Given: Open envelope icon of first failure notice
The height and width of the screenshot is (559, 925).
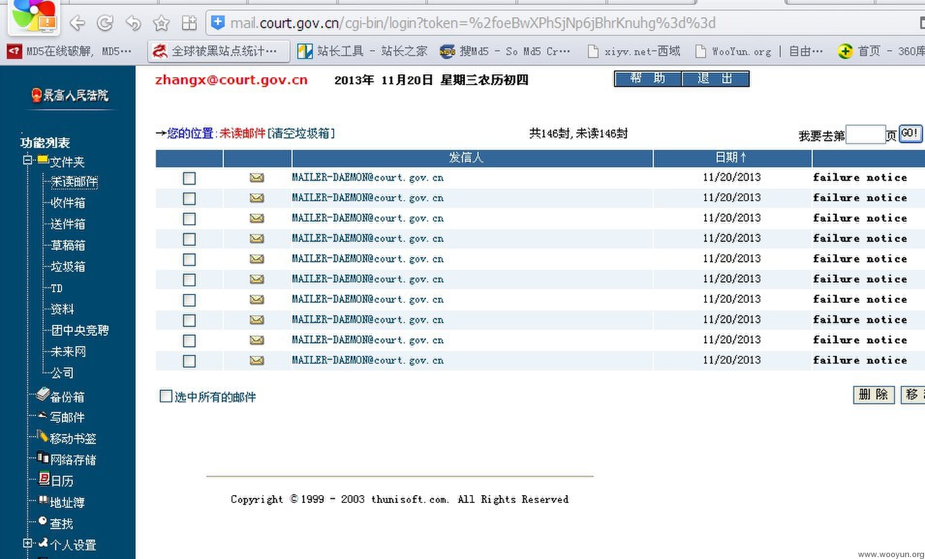Looking at the screenshot, I should (x=257, y=177).
